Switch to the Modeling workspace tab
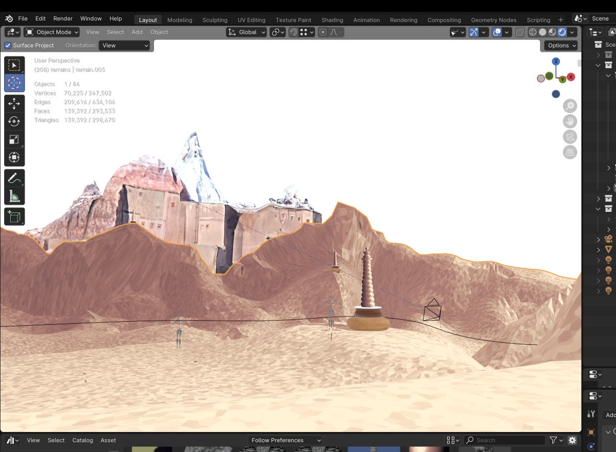Screen dimensions: 616x452 coord(180,20)
